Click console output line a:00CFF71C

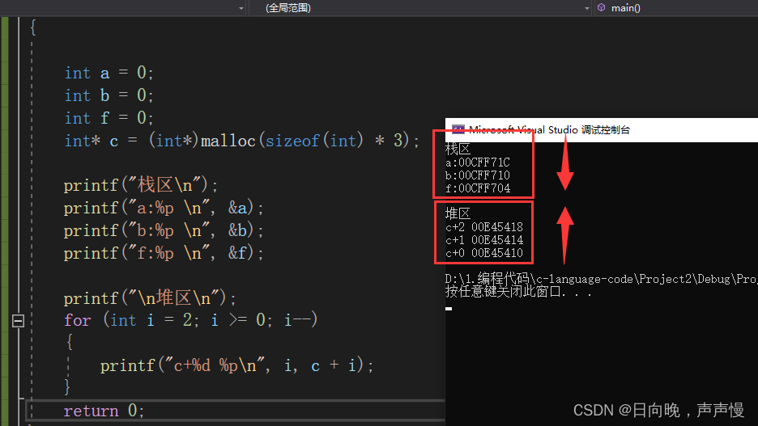pyautogui.click(x=478, y=162)
